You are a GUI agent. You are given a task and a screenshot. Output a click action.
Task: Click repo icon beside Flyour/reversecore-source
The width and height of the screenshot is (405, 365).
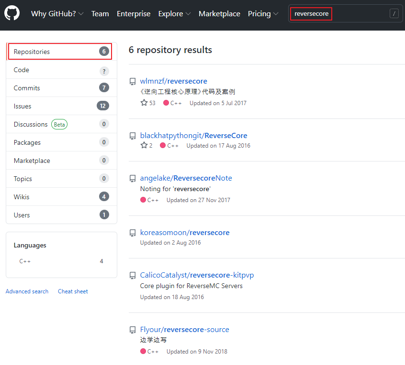click(x=133, y=330)
